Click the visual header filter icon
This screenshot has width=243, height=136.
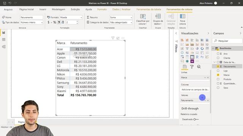113,38
